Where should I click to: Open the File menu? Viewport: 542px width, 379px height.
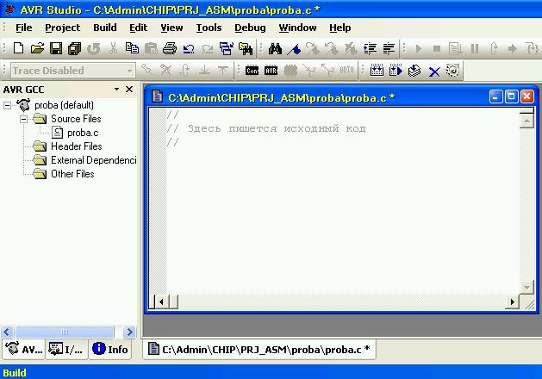click(x=24, y=28)
